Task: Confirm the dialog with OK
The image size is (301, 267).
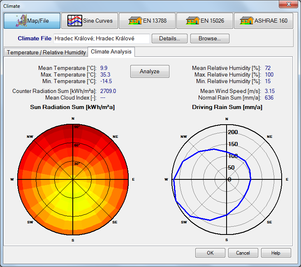Action: pos(210,253)
